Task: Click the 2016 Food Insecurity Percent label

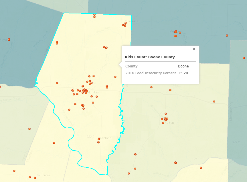Action: pyautogui.click(x=151, y=73)
